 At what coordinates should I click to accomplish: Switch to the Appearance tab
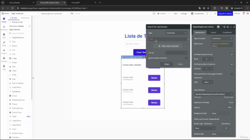[200, 32]
